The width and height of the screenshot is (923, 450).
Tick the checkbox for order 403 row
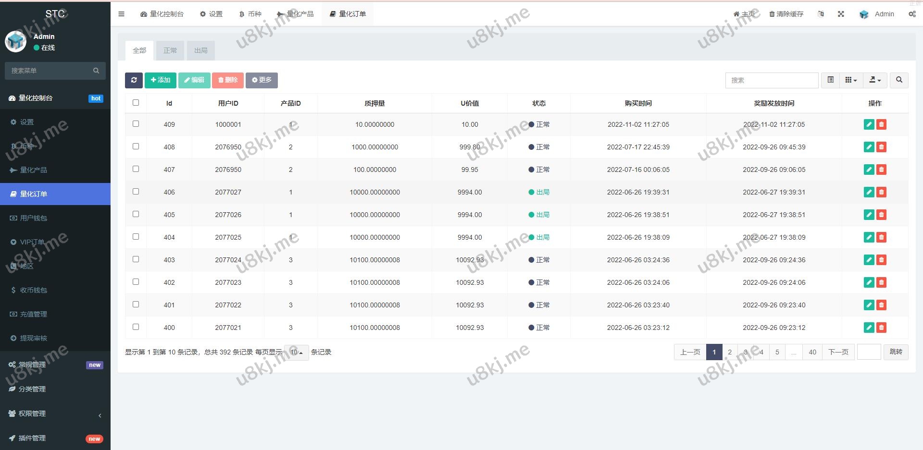(136, 259)
